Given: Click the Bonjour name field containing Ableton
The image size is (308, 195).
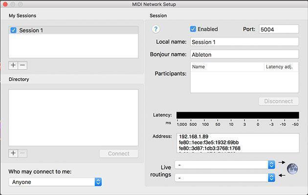Looking at the screenshot, I should click(x=244, y=54).
